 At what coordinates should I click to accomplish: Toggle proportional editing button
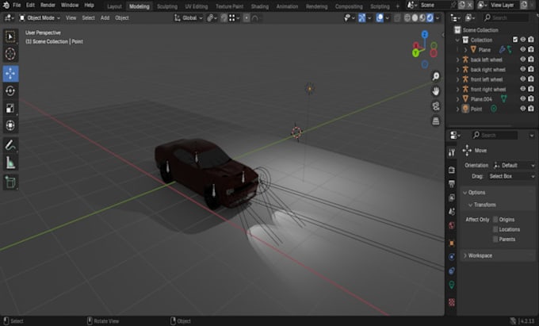(247, 18)
